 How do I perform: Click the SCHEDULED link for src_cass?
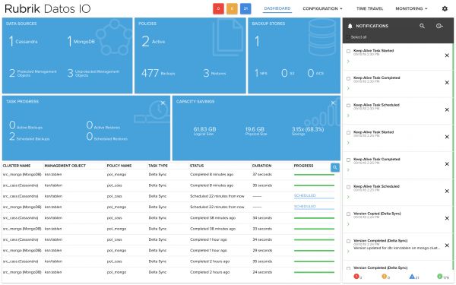(x=305, y=195)
